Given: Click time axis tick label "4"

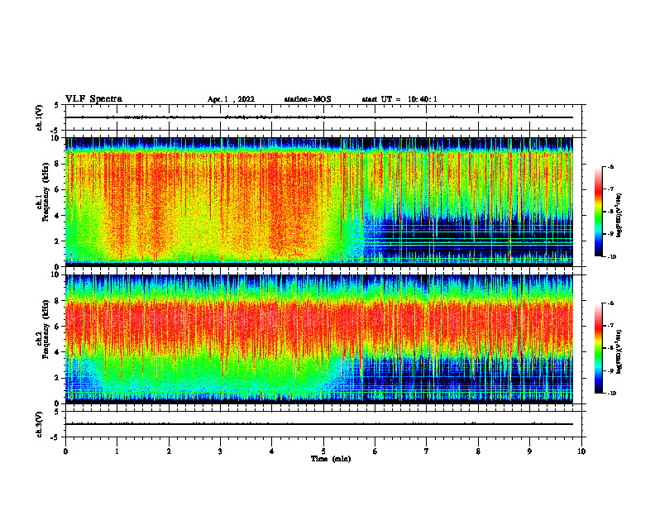Looking at the screenshot, I should click(x=272, y=451).
